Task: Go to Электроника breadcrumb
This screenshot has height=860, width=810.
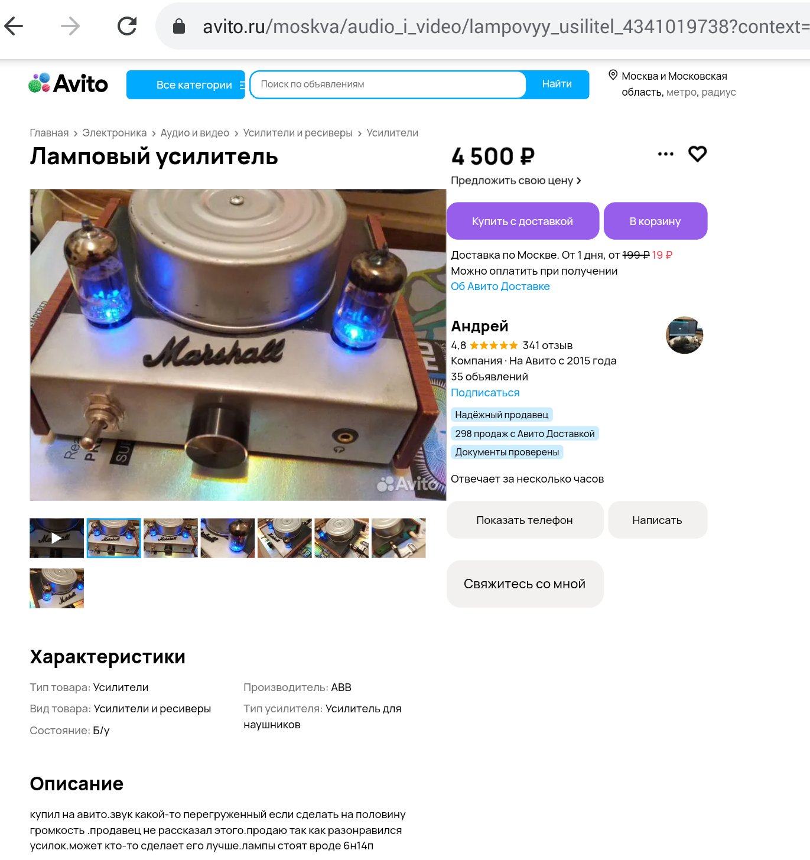Action: click(x=115, y=133)
